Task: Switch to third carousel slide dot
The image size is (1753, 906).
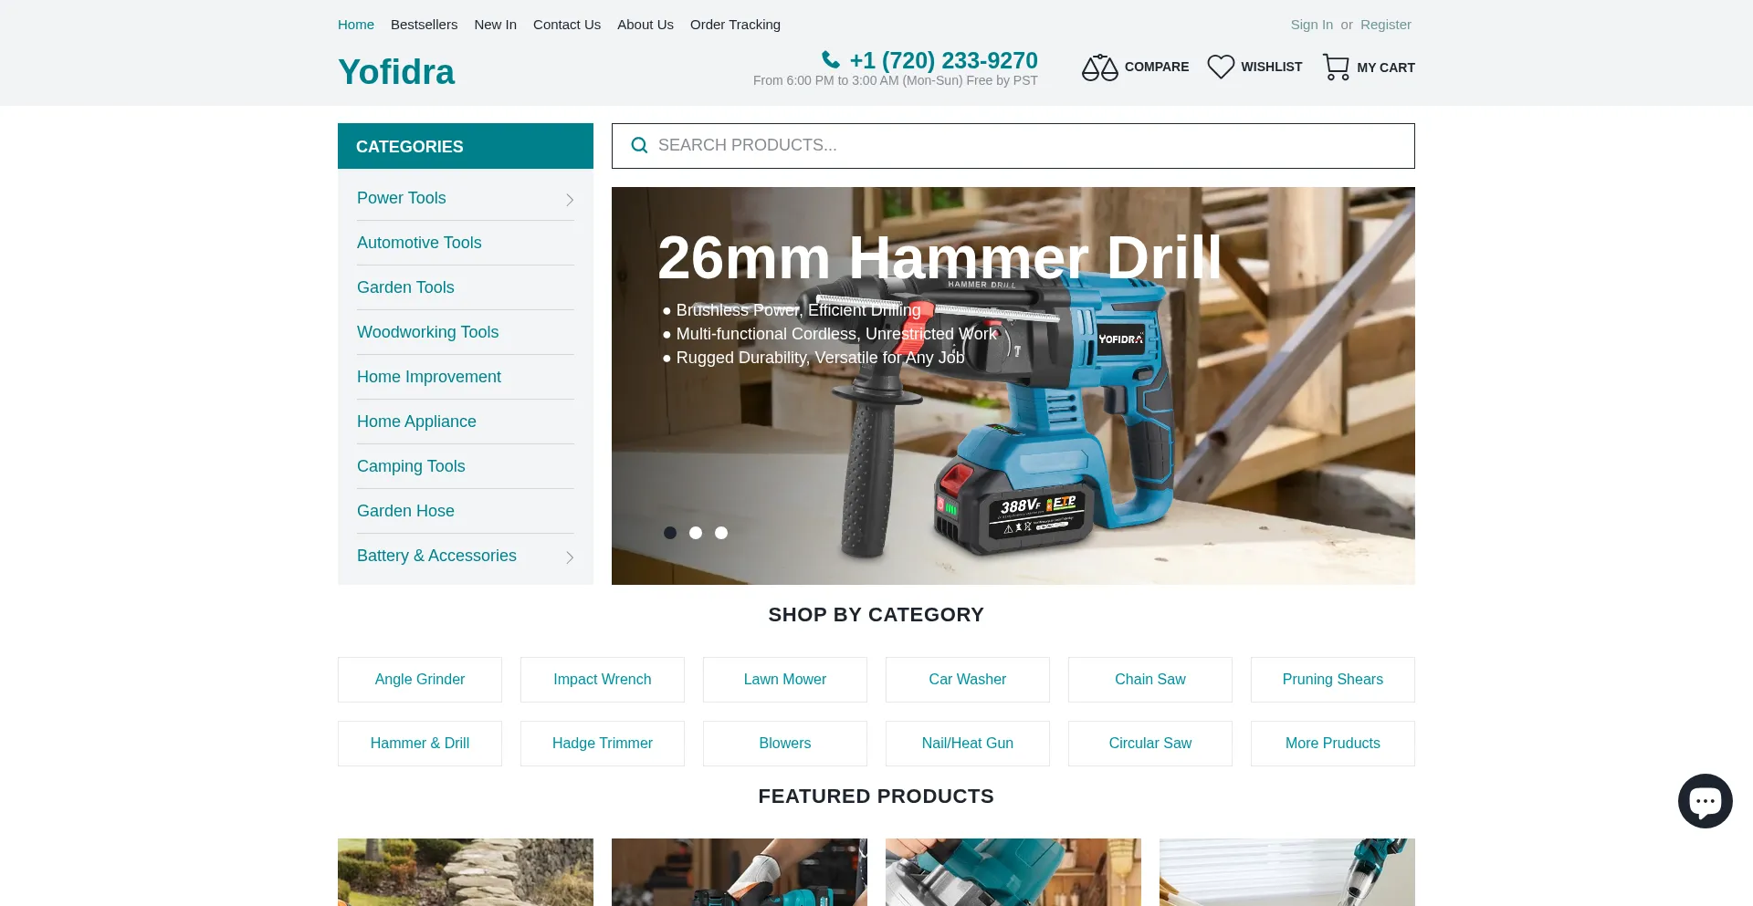Action: 721,533
